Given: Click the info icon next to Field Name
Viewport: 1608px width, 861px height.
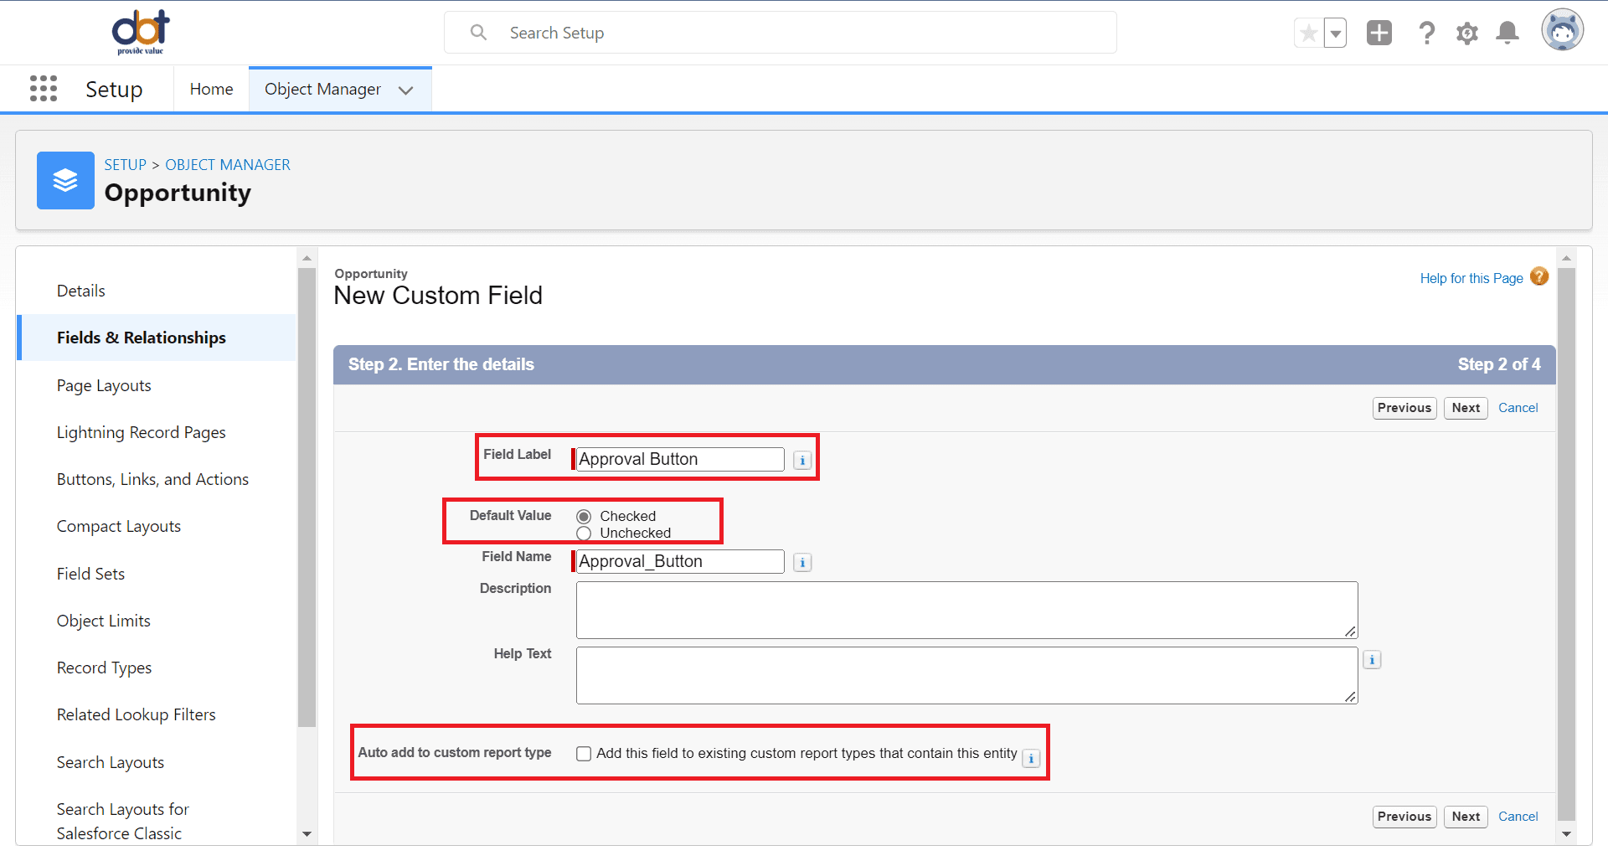Looking at the screenshot, I should click(x=802, y=562).
